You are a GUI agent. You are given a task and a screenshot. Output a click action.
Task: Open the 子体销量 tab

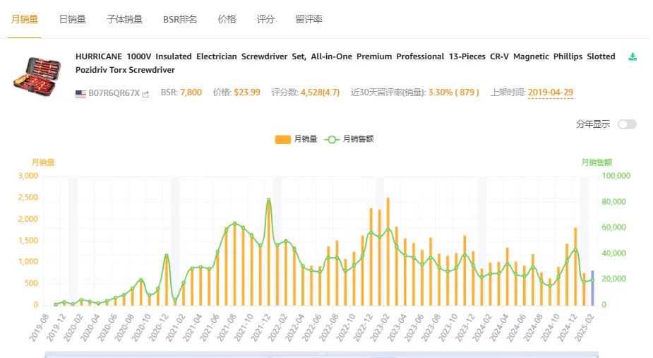click(124, 19)
